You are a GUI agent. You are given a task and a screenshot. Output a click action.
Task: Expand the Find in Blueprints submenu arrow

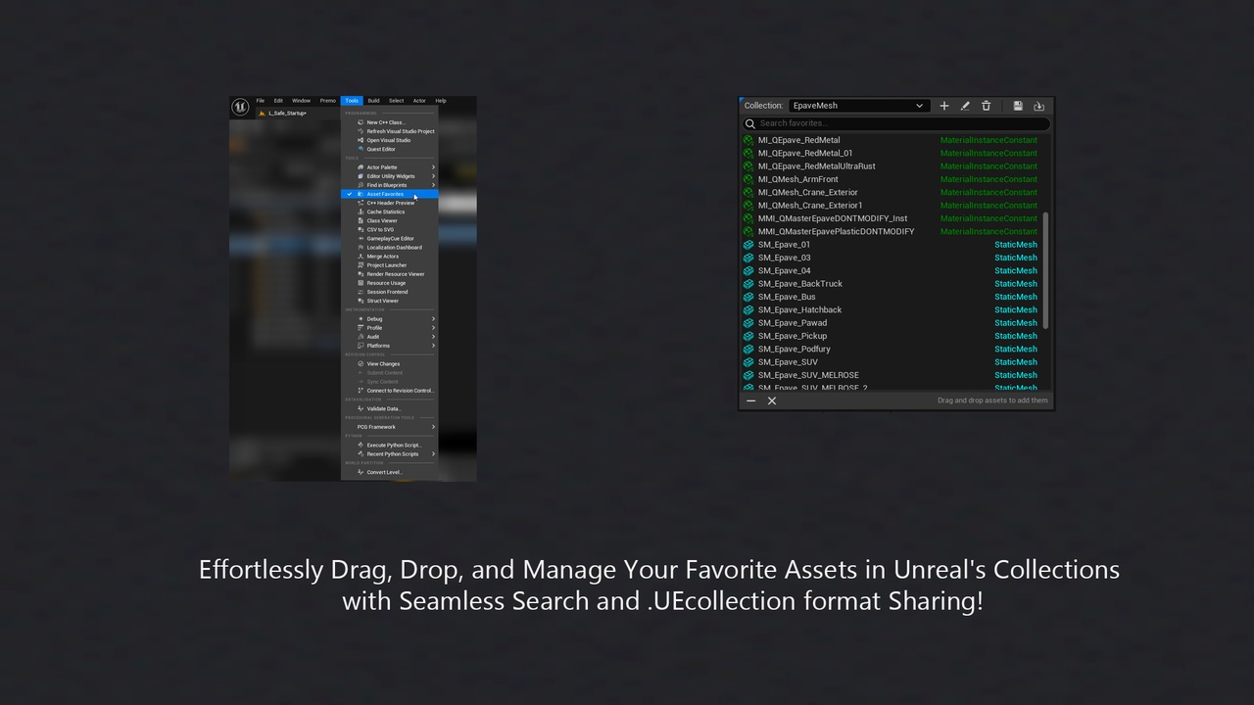pos(433,185)
